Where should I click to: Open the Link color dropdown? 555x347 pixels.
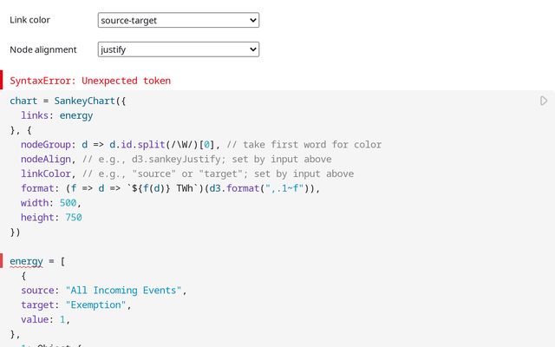[179, 20]
